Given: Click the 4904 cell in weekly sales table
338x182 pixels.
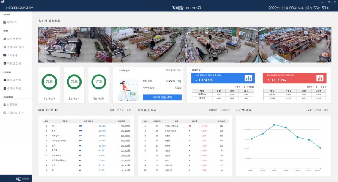Looking at the screenshot, I should (289, 95).
